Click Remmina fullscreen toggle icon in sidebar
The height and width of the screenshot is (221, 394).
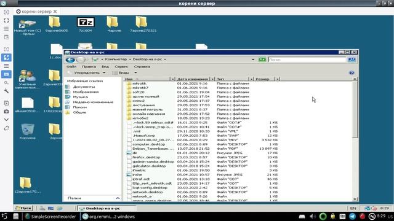point(6,20)
